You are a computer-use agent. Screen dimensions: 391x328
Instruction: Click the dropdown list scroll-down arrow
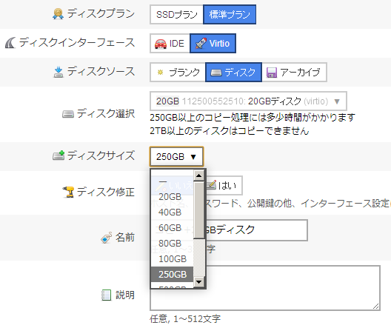pos(198,282)
